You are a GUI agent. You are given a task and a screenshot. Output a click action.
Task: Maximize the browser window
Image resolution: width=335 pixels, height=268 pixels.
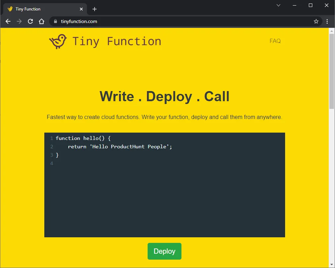[311, 5]
